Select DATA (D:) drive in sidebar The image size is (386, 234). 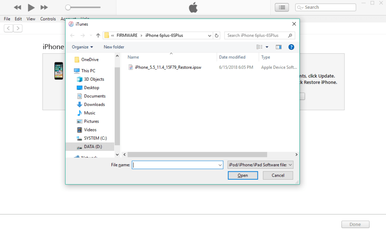tap(90, 146)
